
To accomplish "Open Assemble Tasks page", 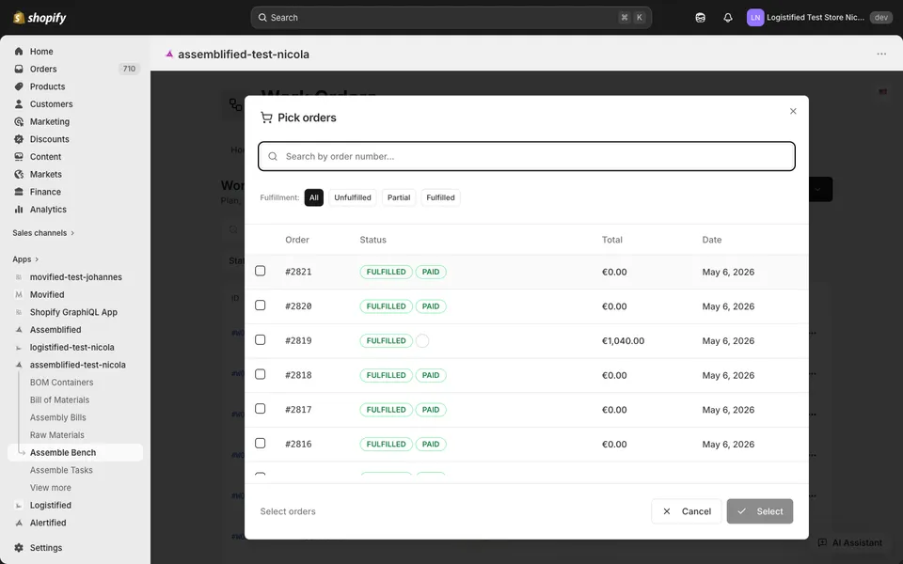I will pos(62,470).
